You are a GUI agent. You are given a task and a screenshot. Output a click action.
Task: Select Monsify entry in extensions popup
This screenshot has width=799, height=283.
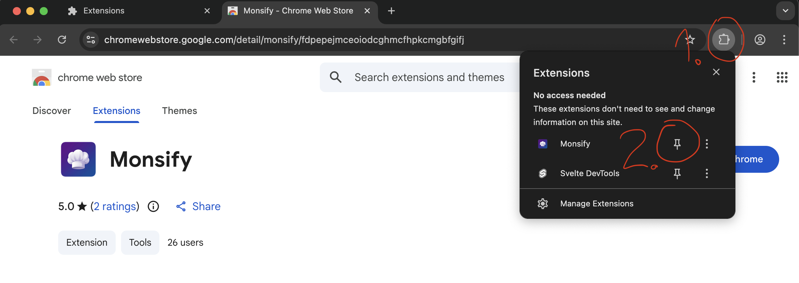(575, 144)
